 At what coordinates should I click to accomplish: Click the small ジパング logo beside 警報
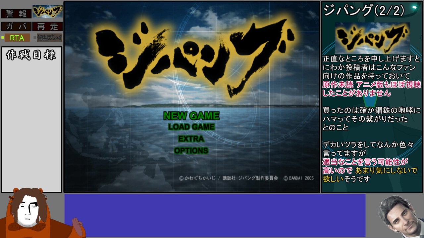pos(47,12)
